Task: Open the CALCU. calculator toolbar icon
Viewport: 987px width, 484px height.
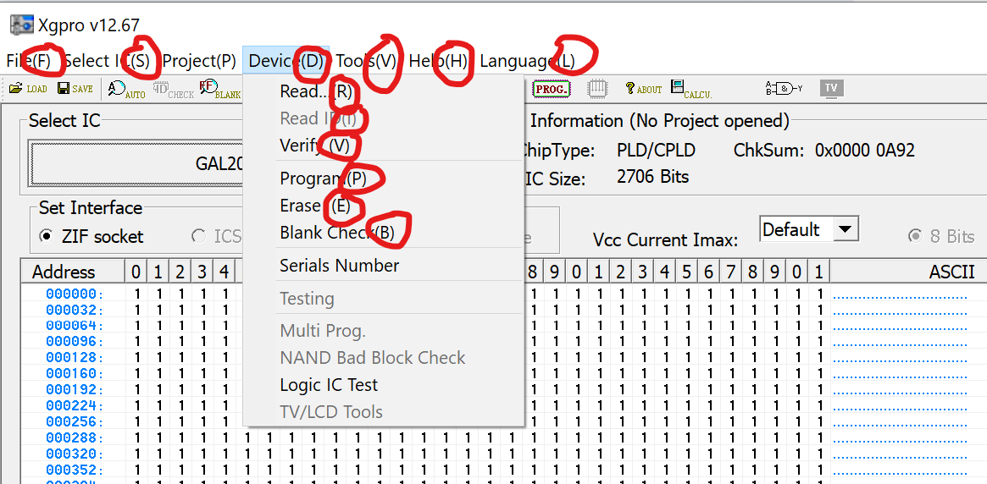Action: pyautogui.click(x=690, y=88)
